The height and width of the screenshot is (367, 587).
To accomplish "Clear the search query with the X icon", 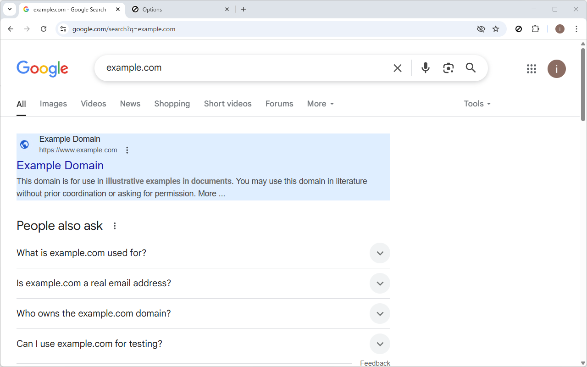I will click(x=397, y=67).
